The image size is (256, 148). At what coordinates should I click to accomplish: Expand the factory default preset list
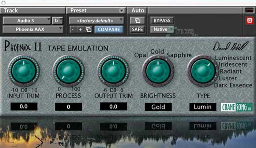tap(96, 20)
